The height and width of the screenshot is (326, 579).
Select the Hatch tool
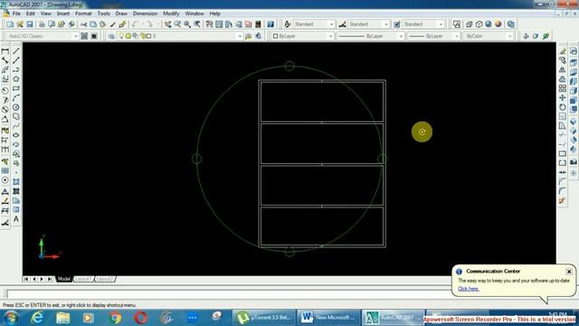click(16, 182)
